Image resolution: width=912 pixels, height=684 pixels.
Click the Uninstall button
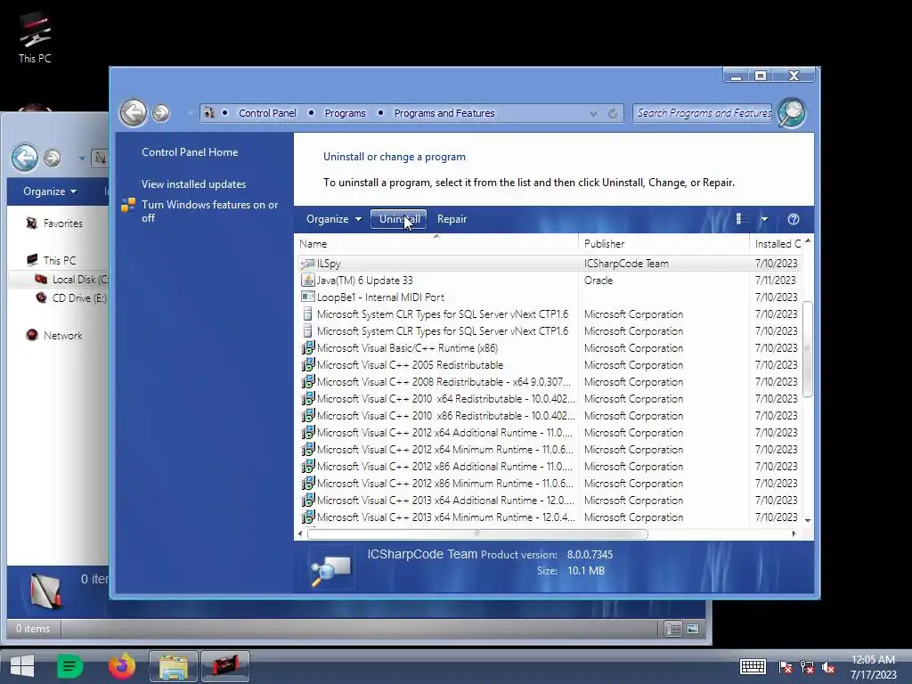pos(399,219)
